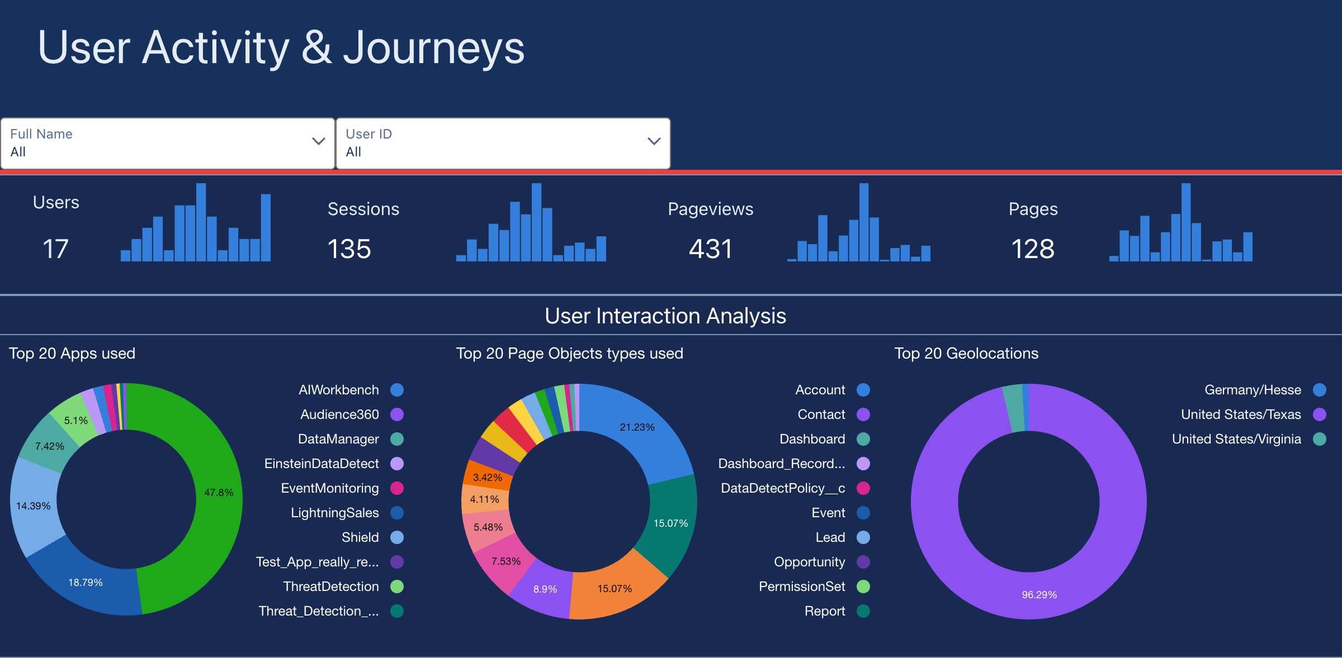Image resolution: width=1342 pixels, height=658 pixels.
Task: Open the Full Name filter dropdown
Action: 168,143
